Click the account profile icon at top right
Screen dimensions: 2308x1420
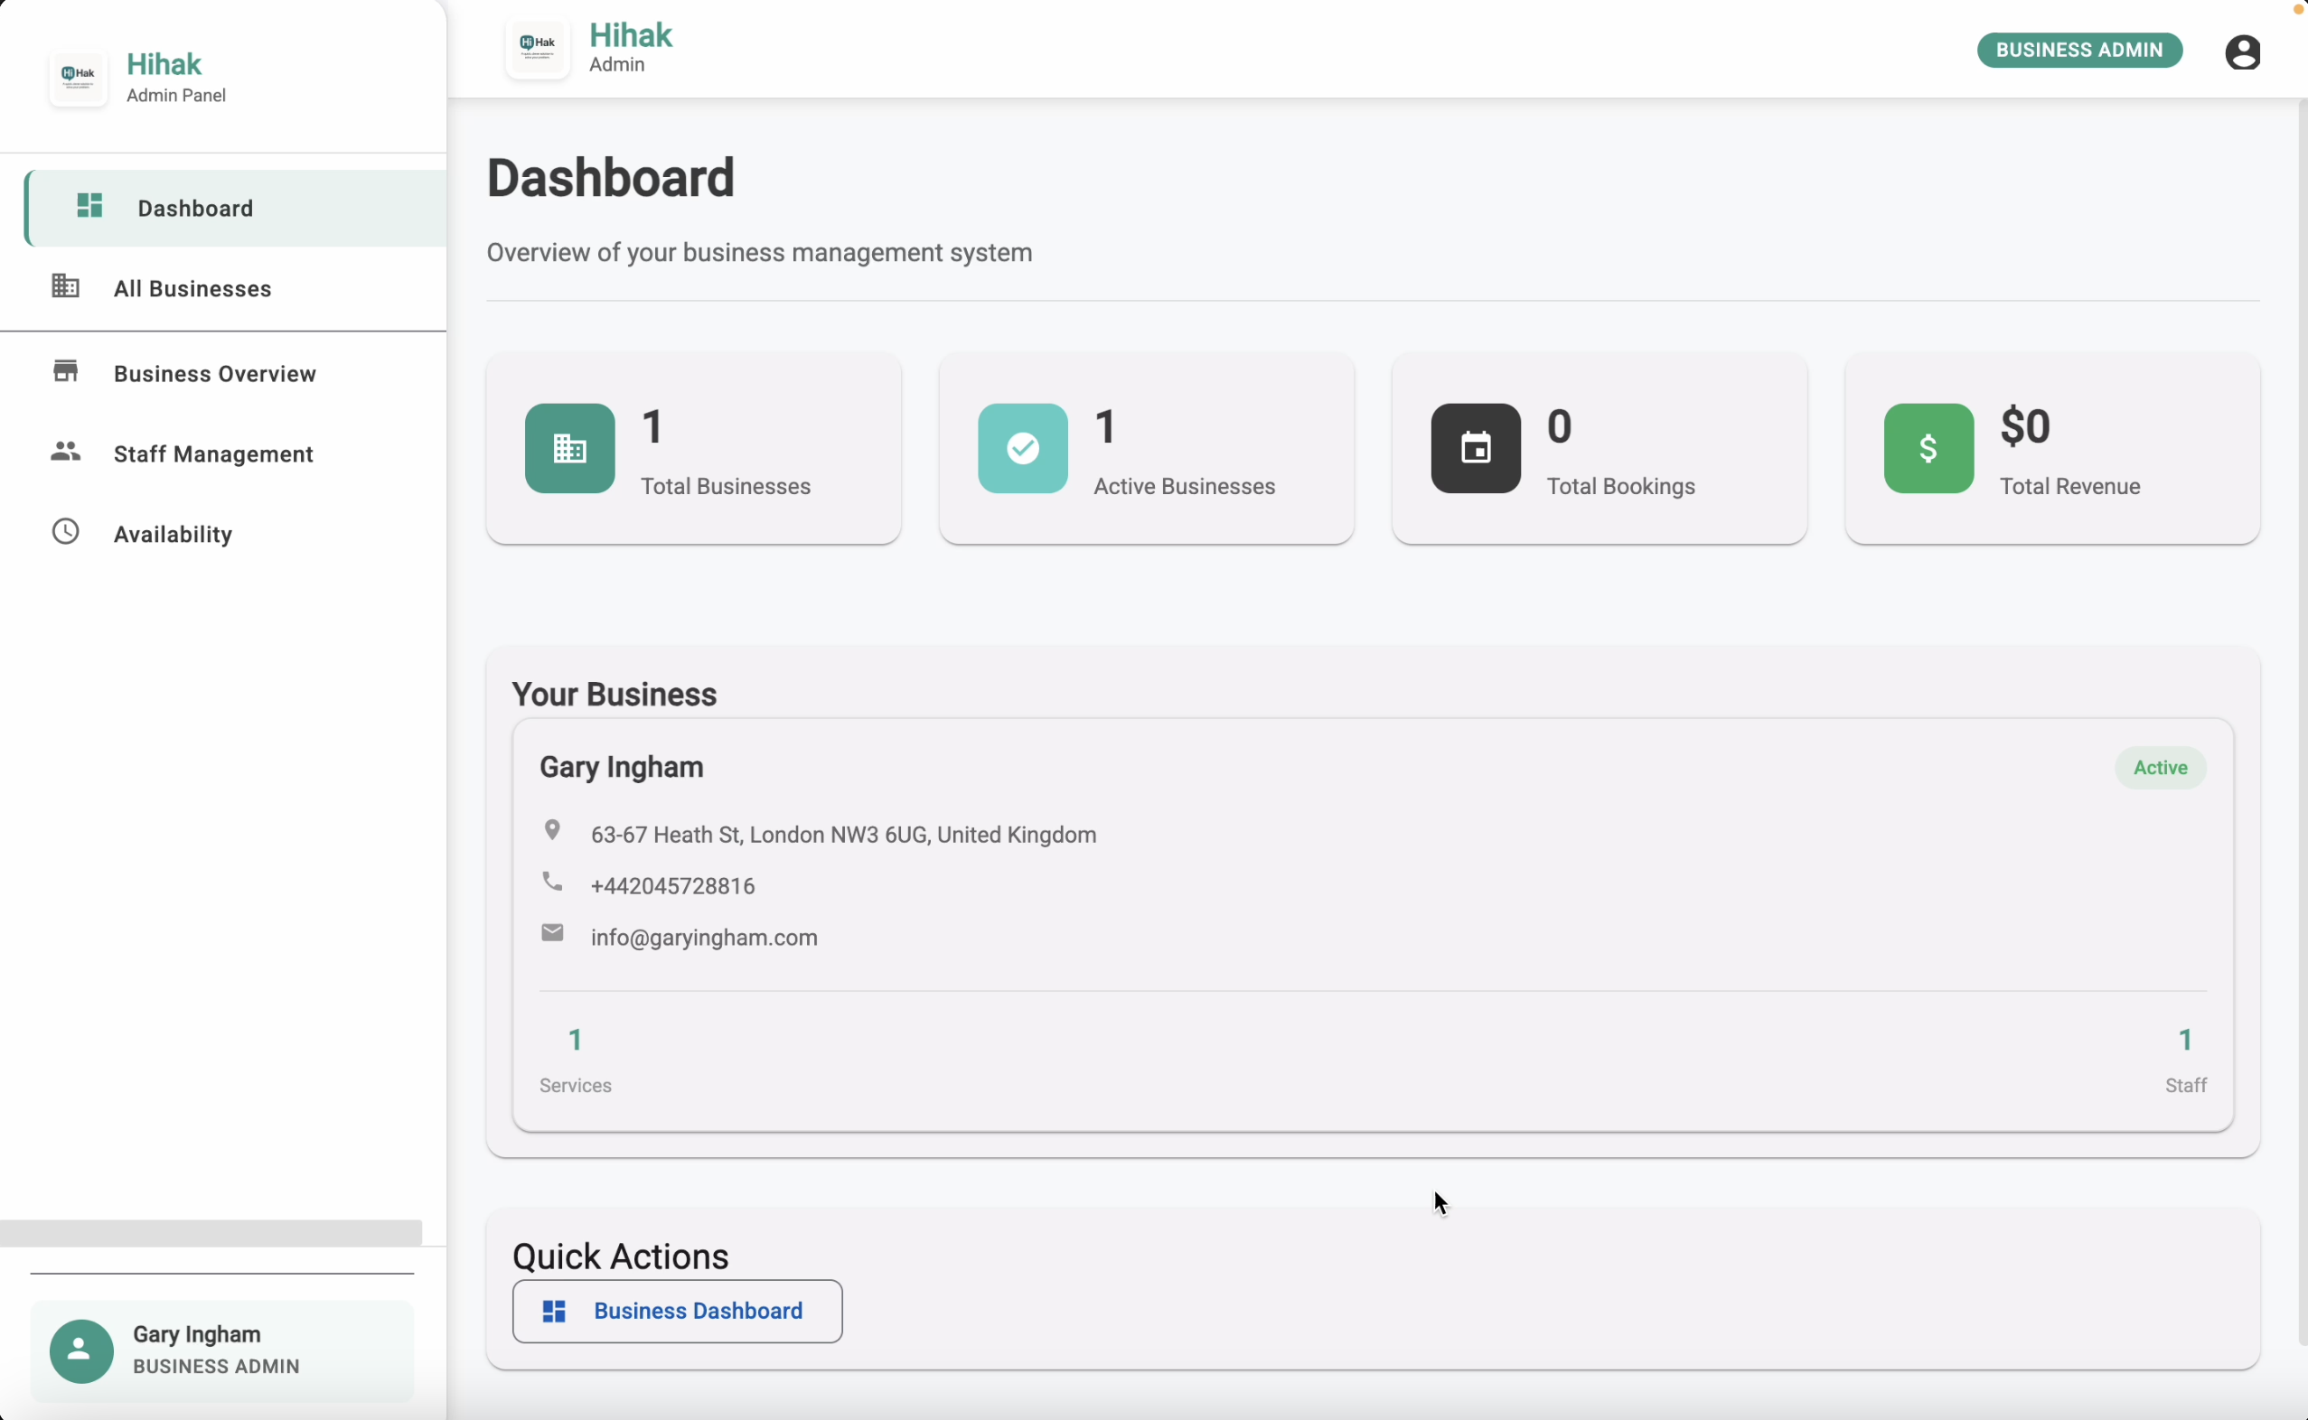click(x=2241, y=52)
